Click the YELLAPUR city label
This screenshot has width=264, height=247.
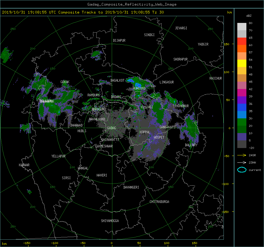tap(58, 156)
